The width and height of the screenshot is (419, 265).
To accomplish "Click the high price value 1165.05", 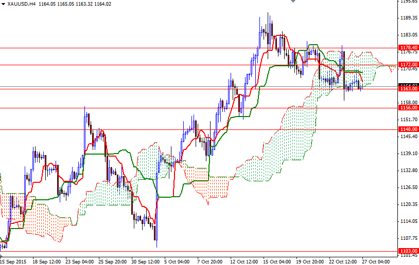I will [65, 4].
